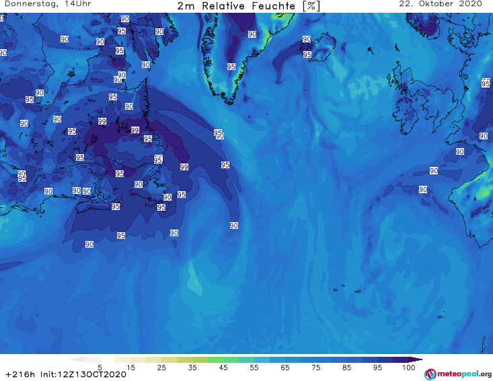Click the colorbar label "55"
Screen dimensions: 493x381
pos(254,368)
